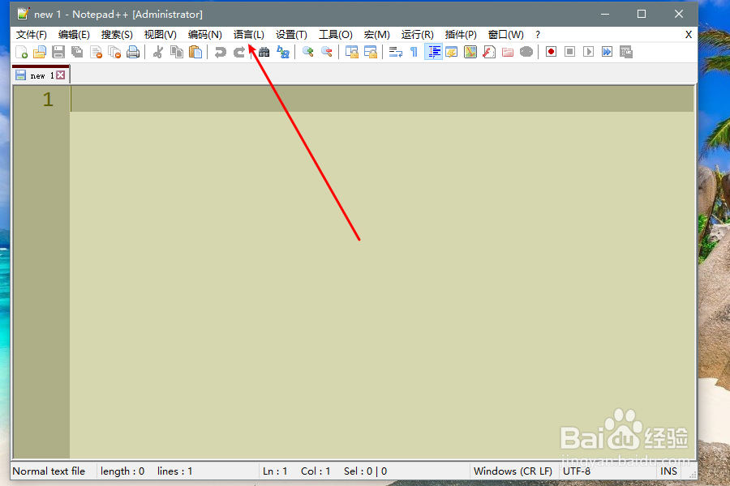Click the Save All toolbar icon
Viewport: 730px width, 486px height.
click(x=77, y=52)
